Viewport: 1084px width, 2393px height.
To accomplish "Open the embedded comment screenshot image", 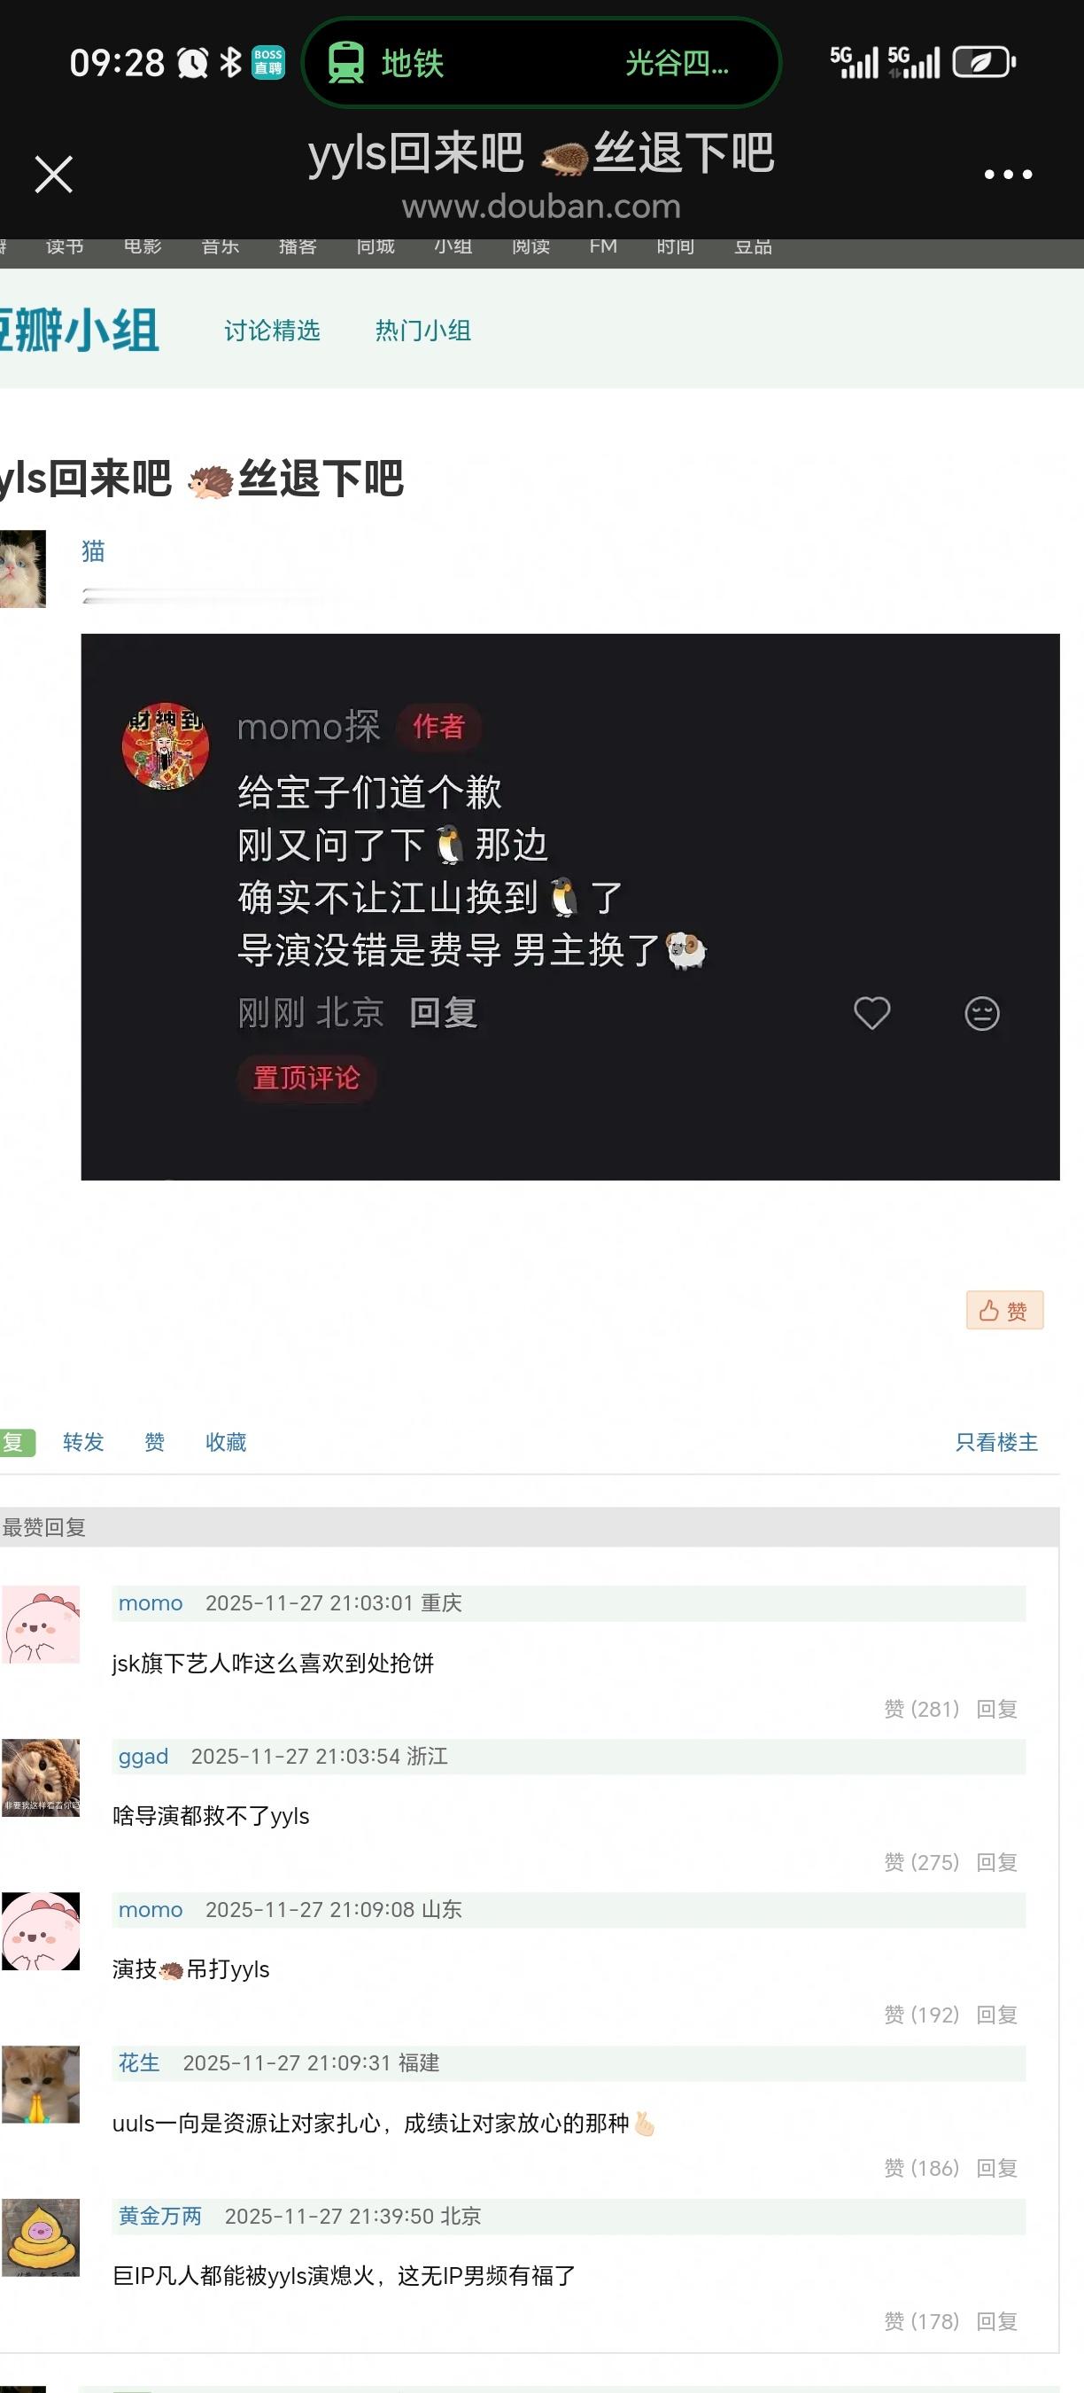I will click(569, 907).
